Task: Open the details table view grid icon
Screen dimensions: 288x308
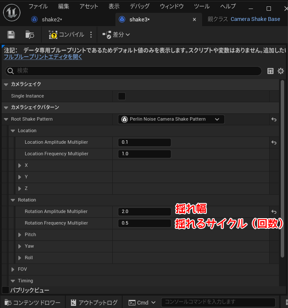Action: coord(270,71)
